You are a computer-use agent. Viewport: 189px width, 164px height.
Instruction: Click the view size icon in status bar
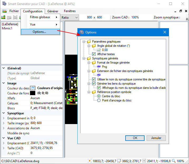tap(119, 161)
